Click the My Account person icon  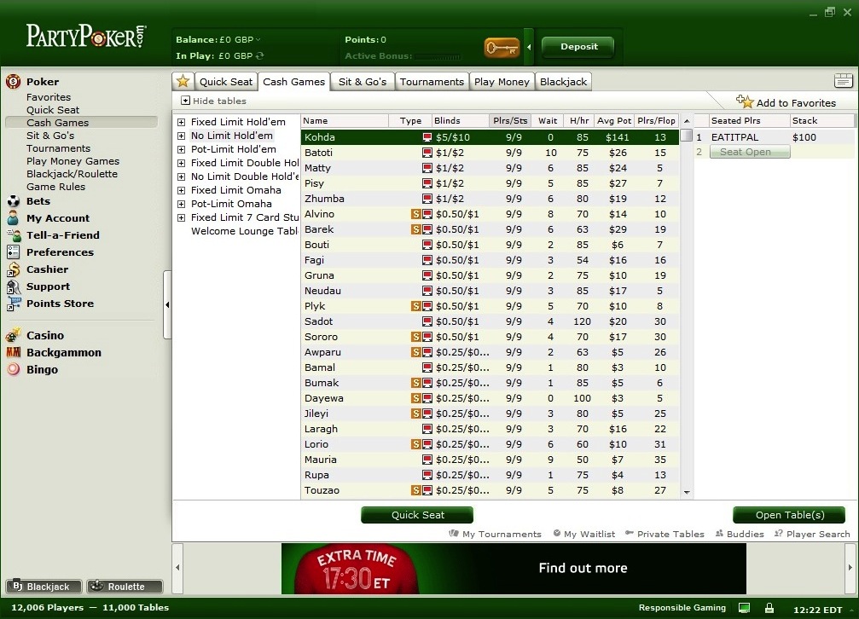tap(13, 218)
